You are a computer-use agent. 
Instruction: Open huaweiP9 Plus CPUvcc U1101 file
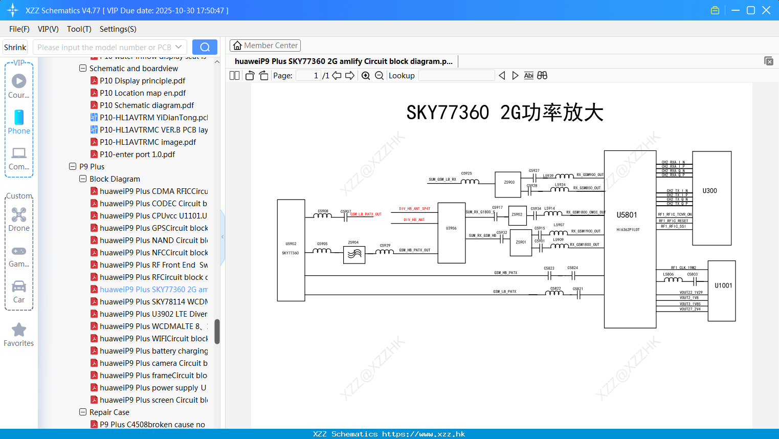click(x=149, y=215)
